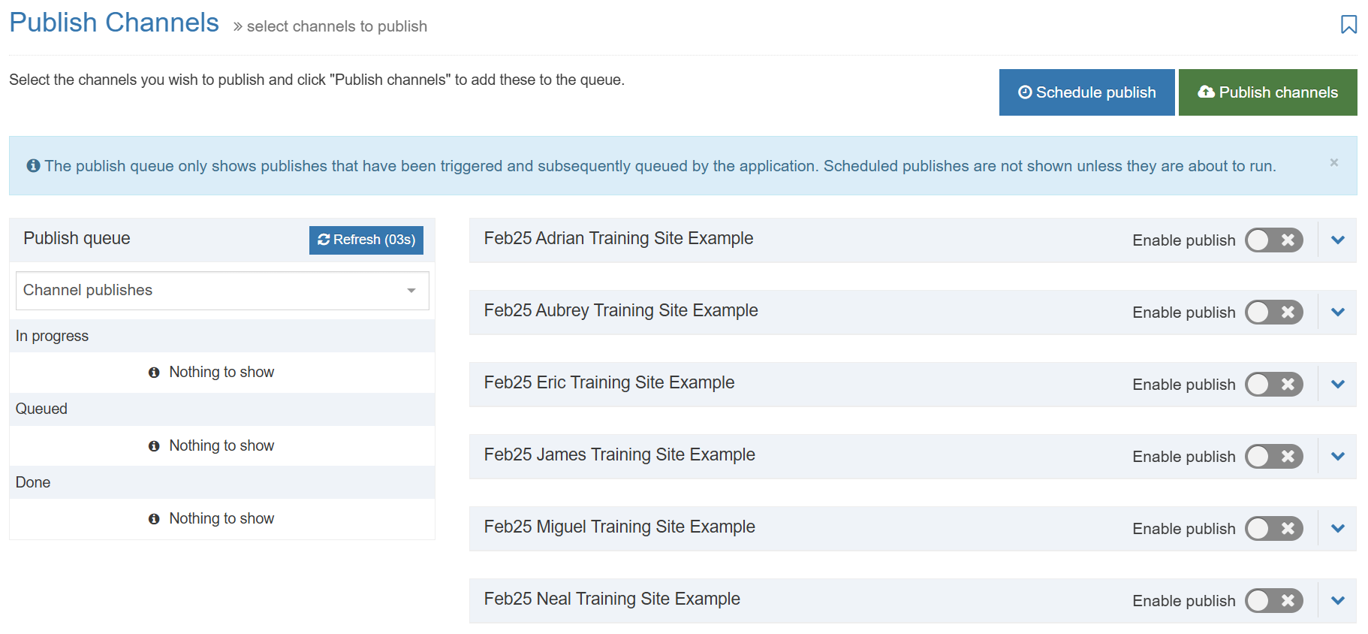Click info icon under the Done section
Image resolution: width=1368 pixels, height=634 pixels.
click(x=154, y=519)
